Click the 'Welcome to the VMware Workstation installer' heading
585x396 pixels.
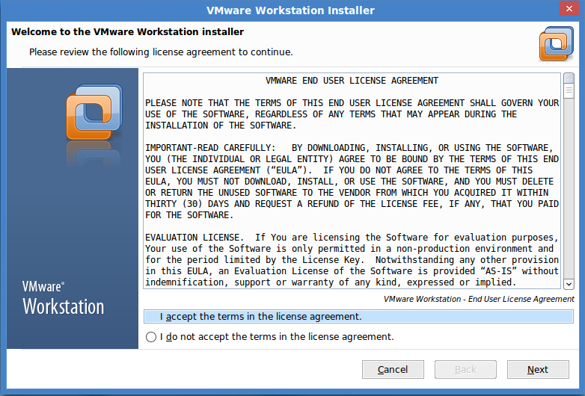pos(128,31)
